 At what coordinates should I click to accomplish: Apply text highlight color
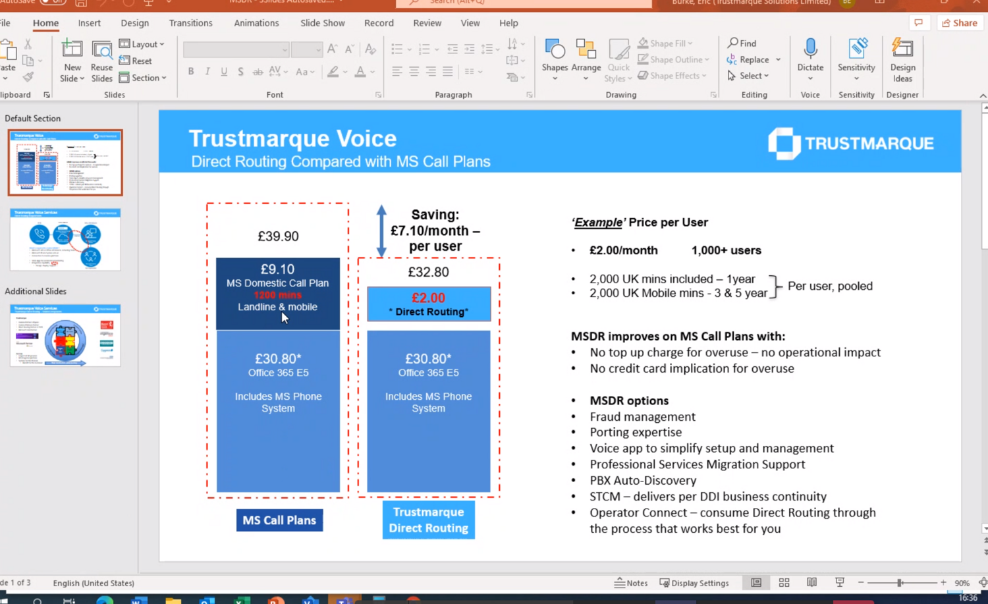pos(333,71)
